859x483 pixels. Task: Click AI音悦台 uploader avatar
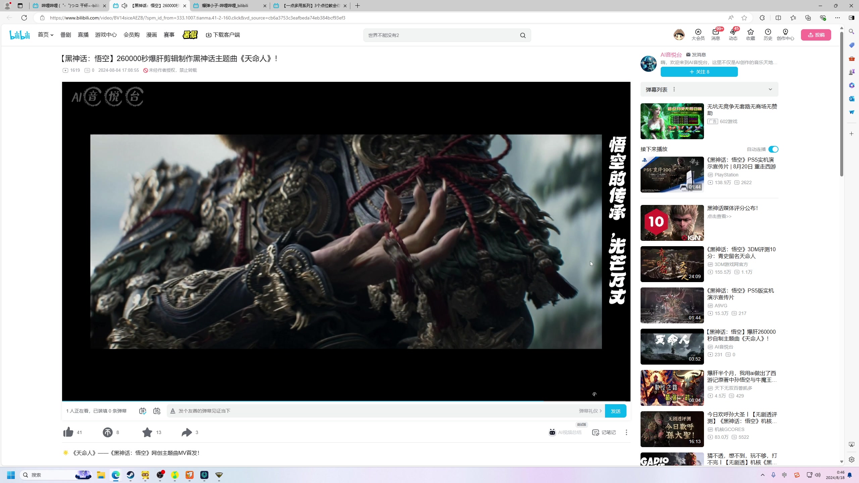pyautogui.click(x=648, y=63)
